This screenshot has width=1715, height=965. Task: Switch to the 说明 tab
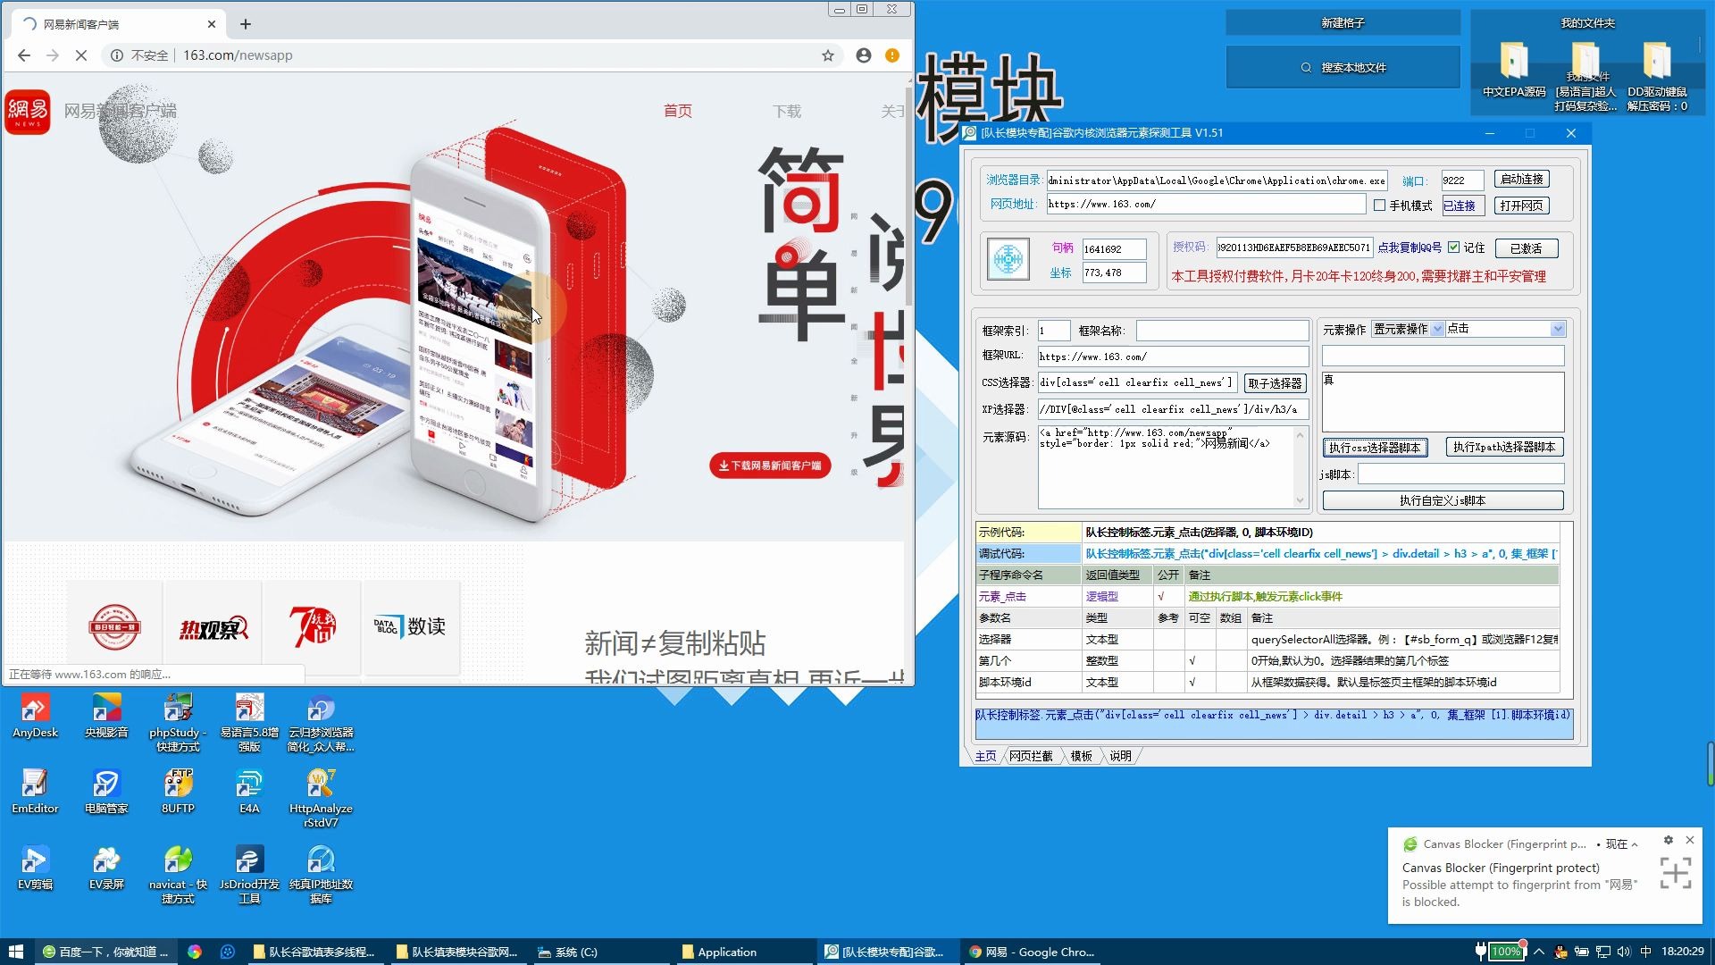click(1120, 756)
